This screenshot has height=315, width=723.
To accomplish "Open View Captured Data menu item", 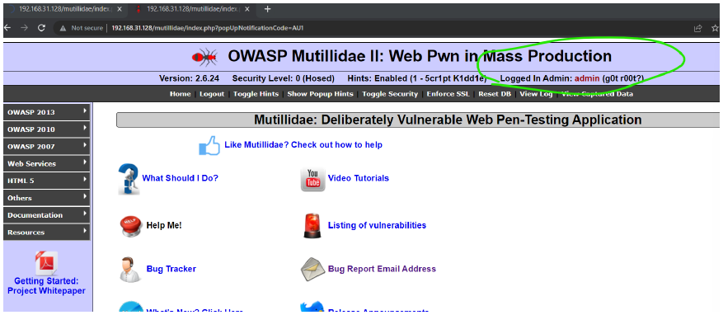I will pos(597,94).
